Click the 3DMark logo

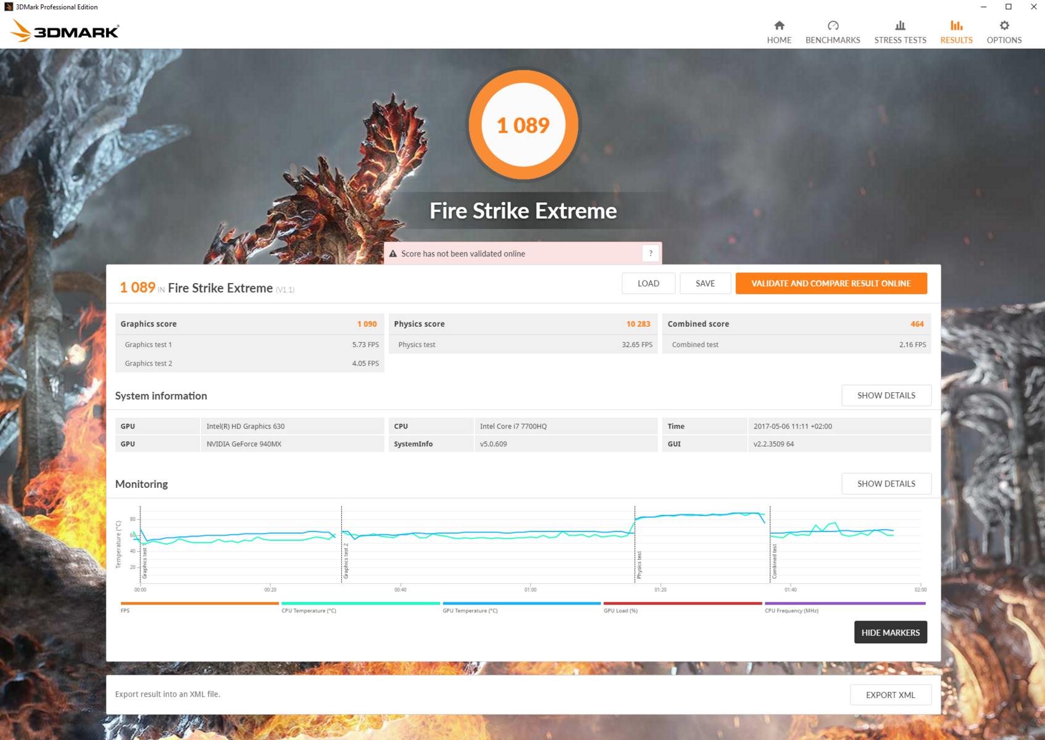[x=65, y=31]
